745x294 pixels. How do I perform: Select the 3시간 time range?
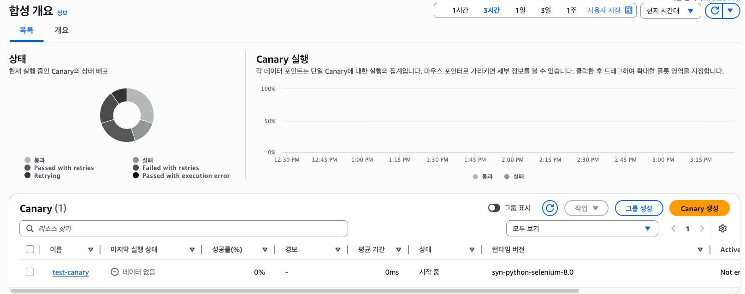coord(491,11)
